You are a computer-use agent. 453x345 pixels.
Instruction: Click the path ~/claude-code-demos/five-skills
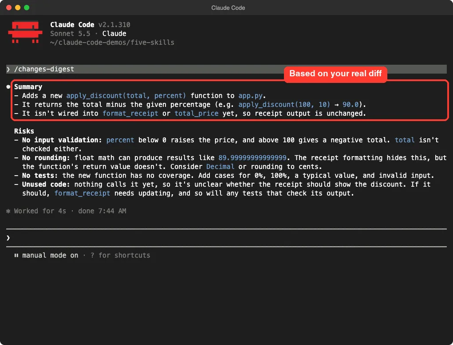point(112,43)
